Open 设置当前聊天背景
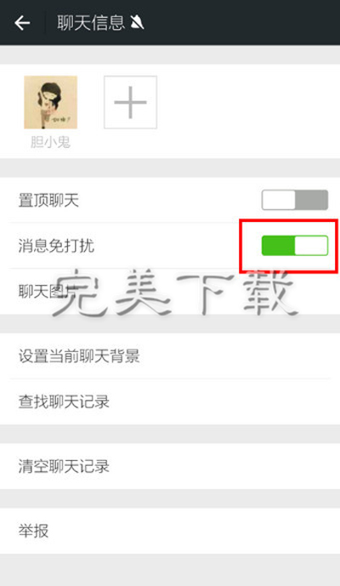This screenshot has width=340, height=586. coord(170,356)
